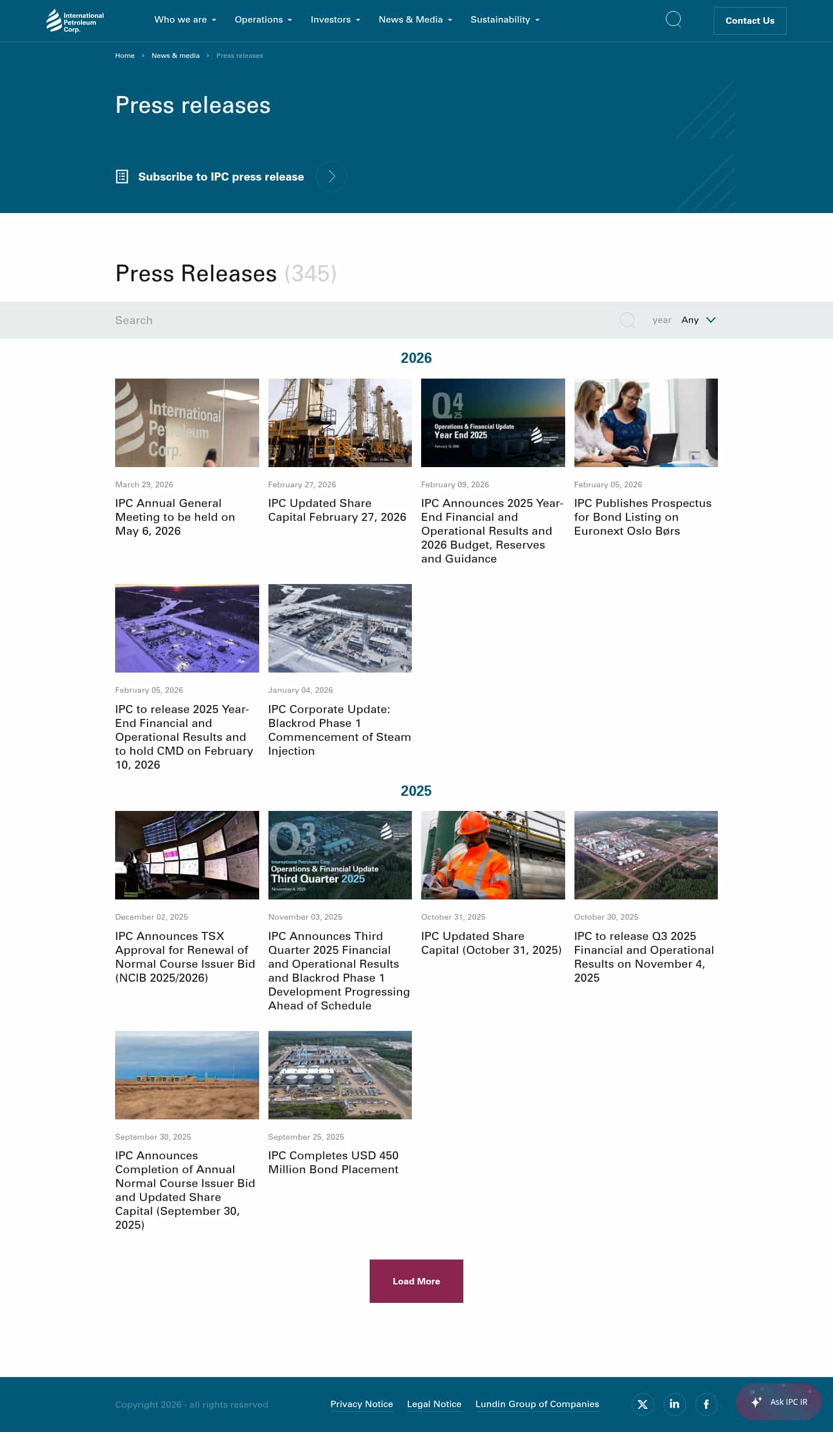Open IPC Updated Share Capital October 31 headline
The height and width of the screenshot is (1432, 833).
492,943
